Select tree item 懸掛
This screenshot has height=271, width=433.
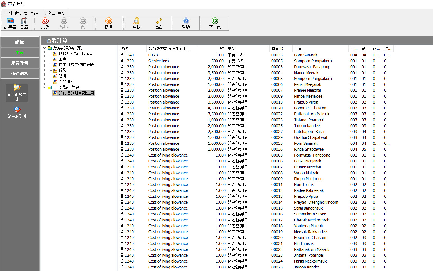(62, 76)
